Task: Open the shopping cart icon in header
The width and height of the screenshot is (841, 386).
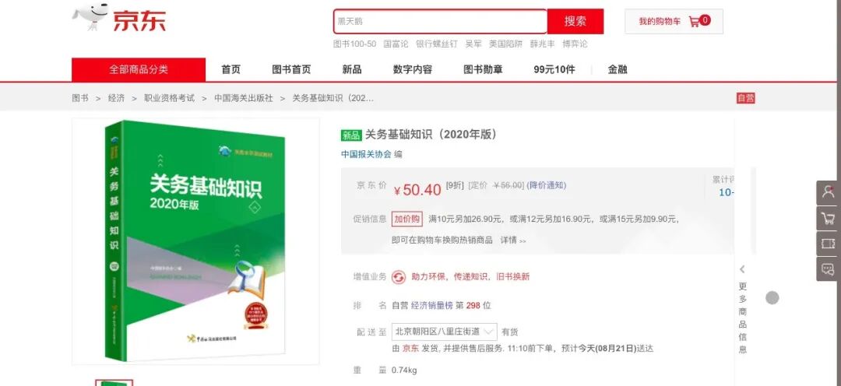Action: [694, 22]
